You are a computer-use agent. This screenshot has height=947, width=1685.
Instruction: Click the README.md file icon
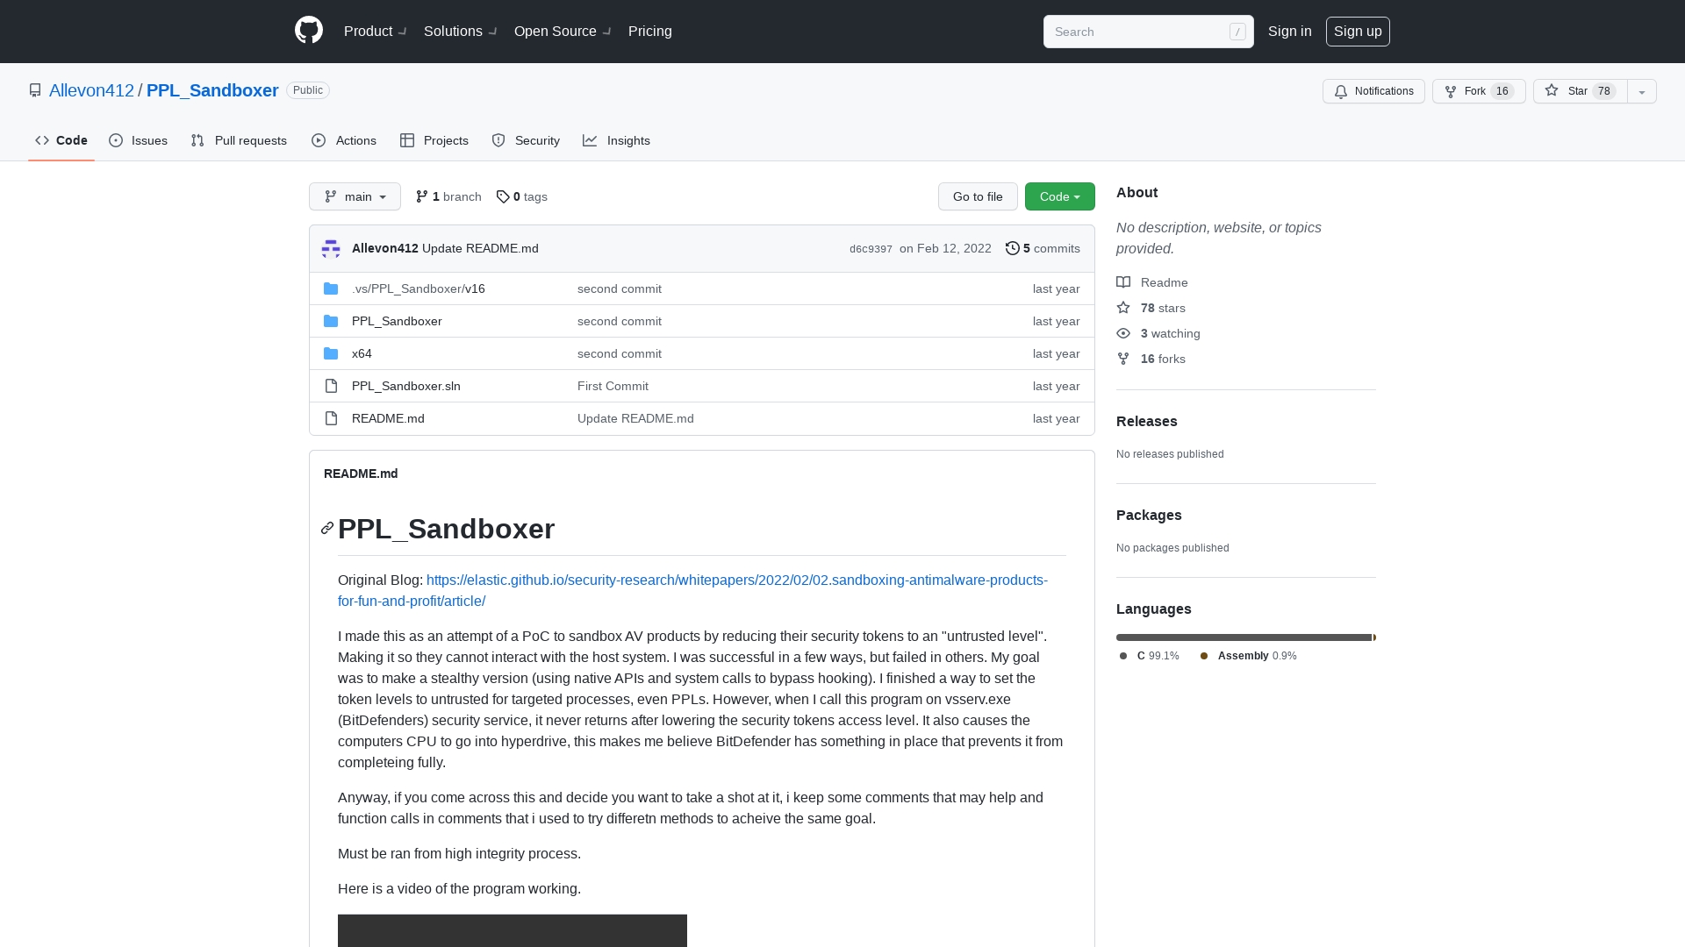point(331,418)
